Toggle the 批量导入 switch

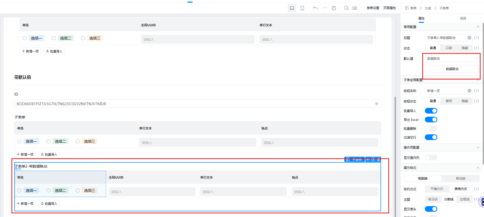(431, 111)
